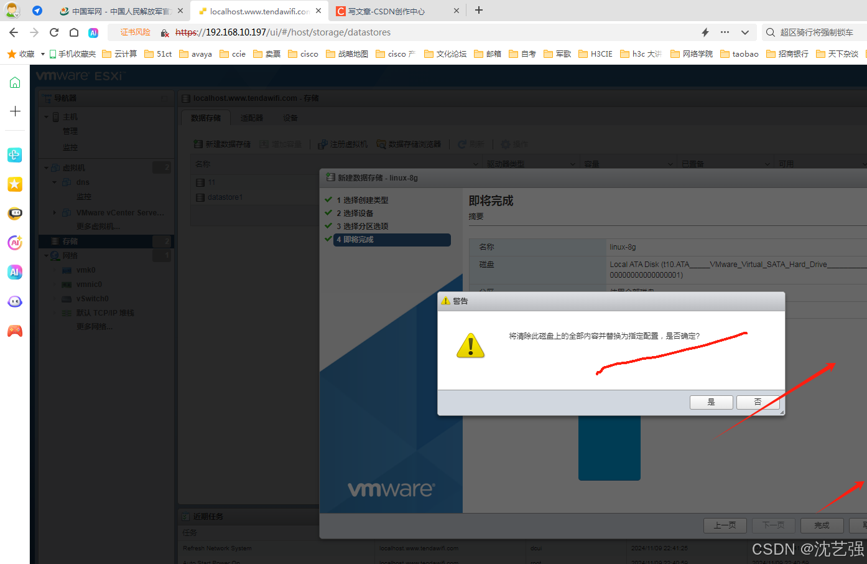Collapse the 网络 navigator node
The width and height of the screenshot is (867, 564).
pos(47,256)
